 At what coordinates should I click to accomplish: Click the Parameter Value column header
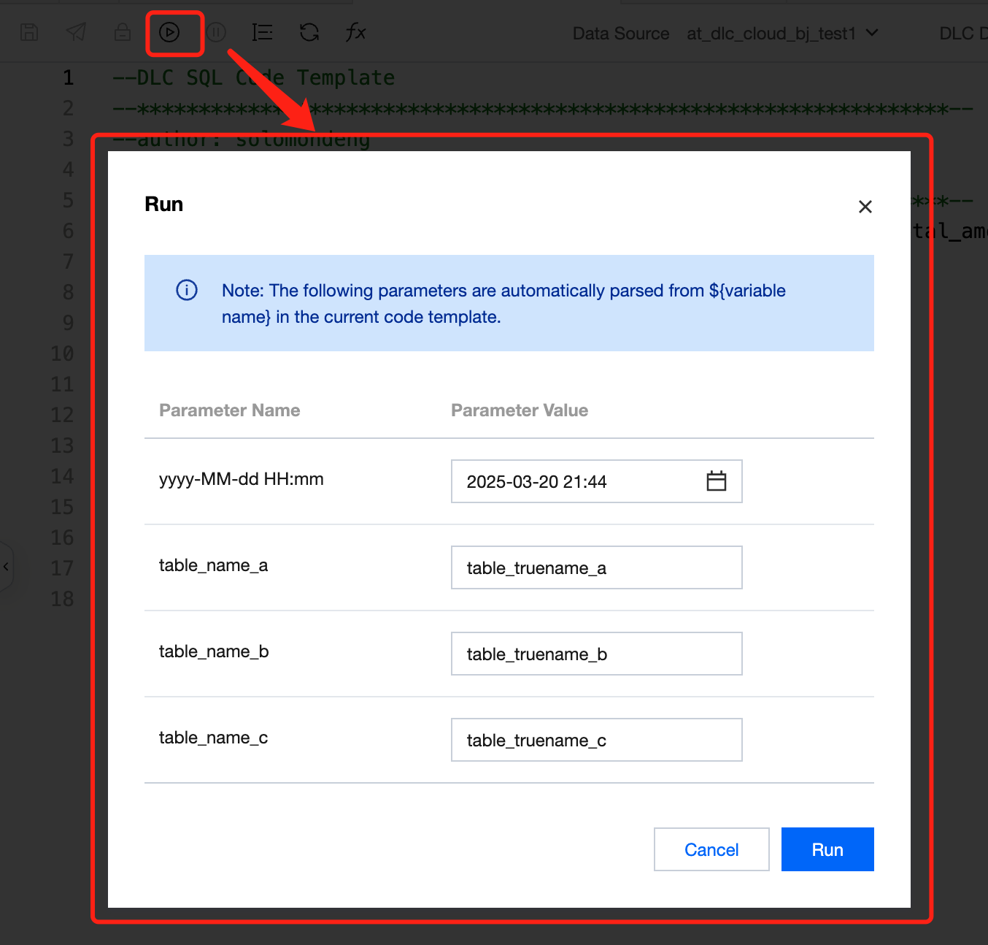point(520,410)
